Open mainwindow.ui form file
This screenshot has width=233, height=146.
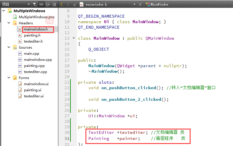[36, 84]
